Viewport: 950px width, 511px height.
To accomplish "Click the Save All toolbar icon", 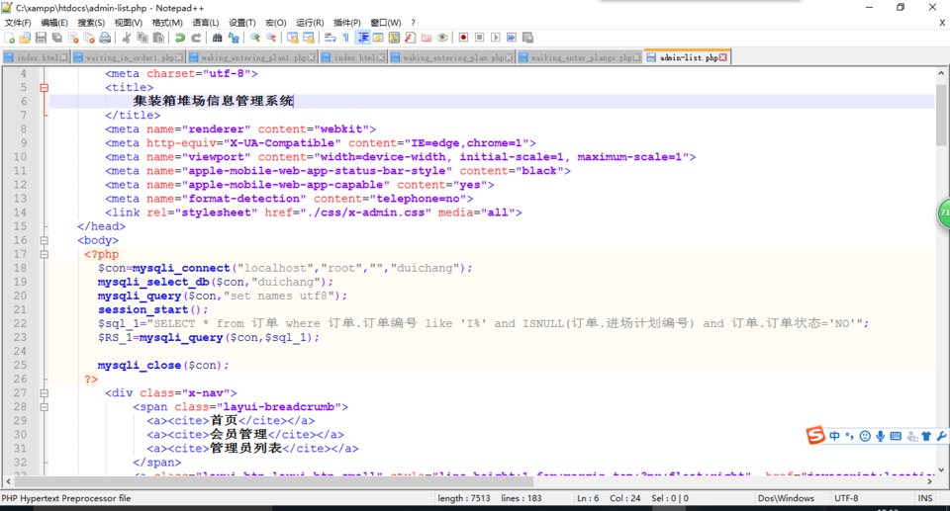I will click(x=57, y=38).
